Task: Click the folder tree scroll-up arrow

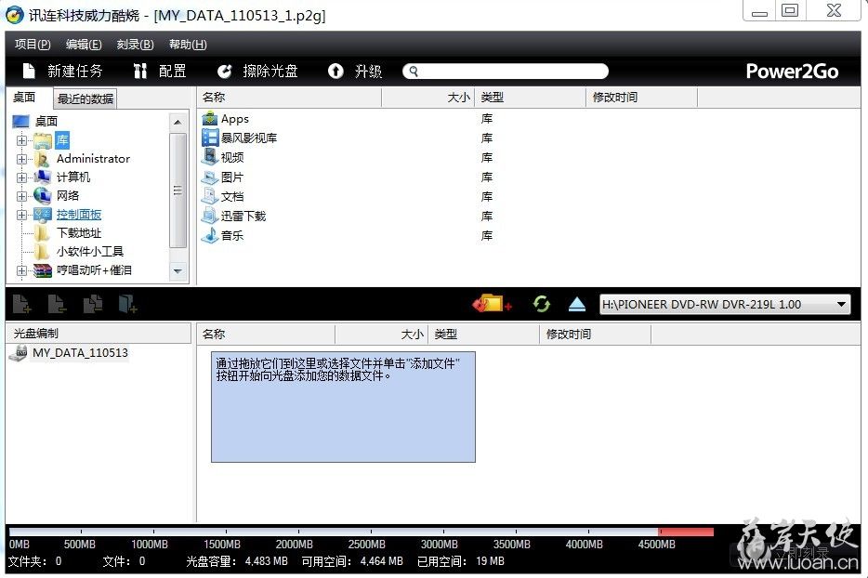Action: pyautogui.click(x=178, y=122)
